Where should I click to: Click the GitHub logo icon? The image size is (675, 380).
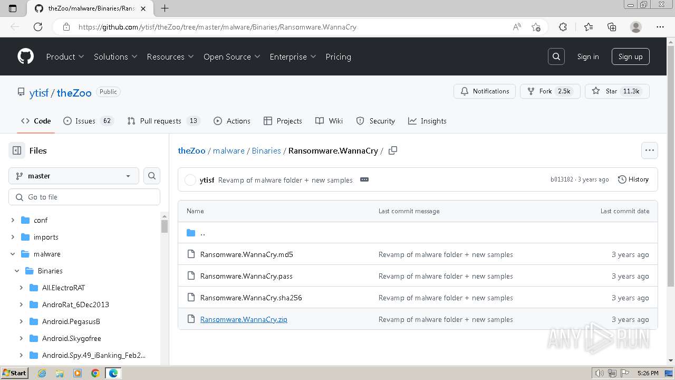pos(25,56)
